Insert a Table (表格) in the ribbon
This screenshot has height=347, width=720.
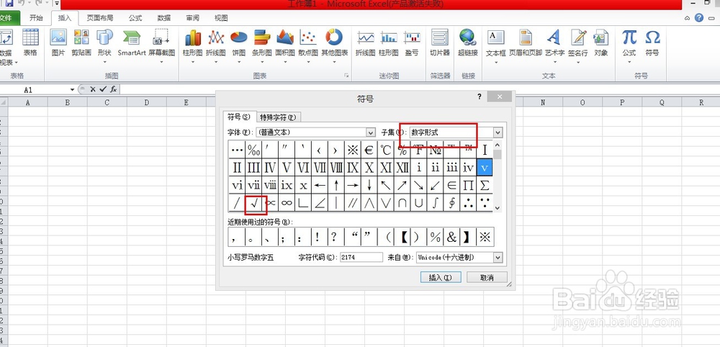coord(30,42)
